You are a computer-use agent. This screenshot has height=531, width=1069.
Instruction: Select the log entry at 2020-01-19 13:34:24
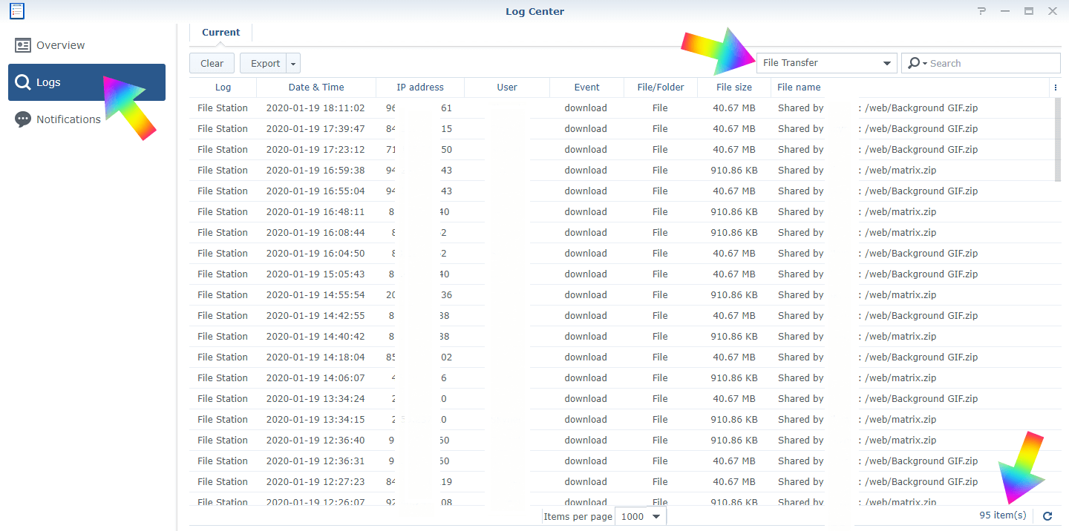point(621,399)
